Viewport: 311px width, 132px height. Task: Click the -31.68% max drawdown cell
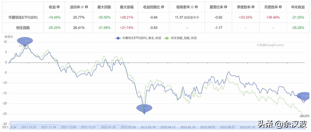coord(104,27)
